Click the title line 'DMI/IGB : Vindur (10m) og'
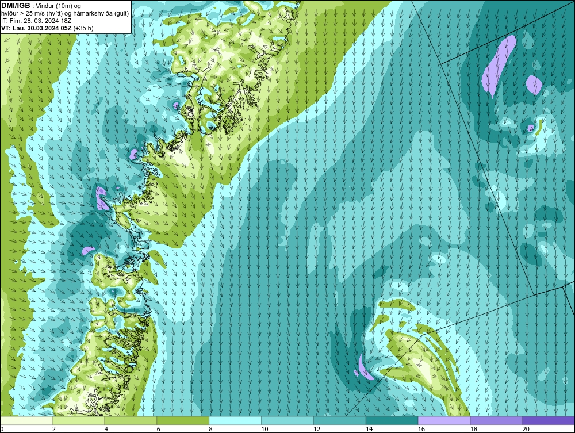Viewport: 575px width, 433px height. click(x=41, y=6)
